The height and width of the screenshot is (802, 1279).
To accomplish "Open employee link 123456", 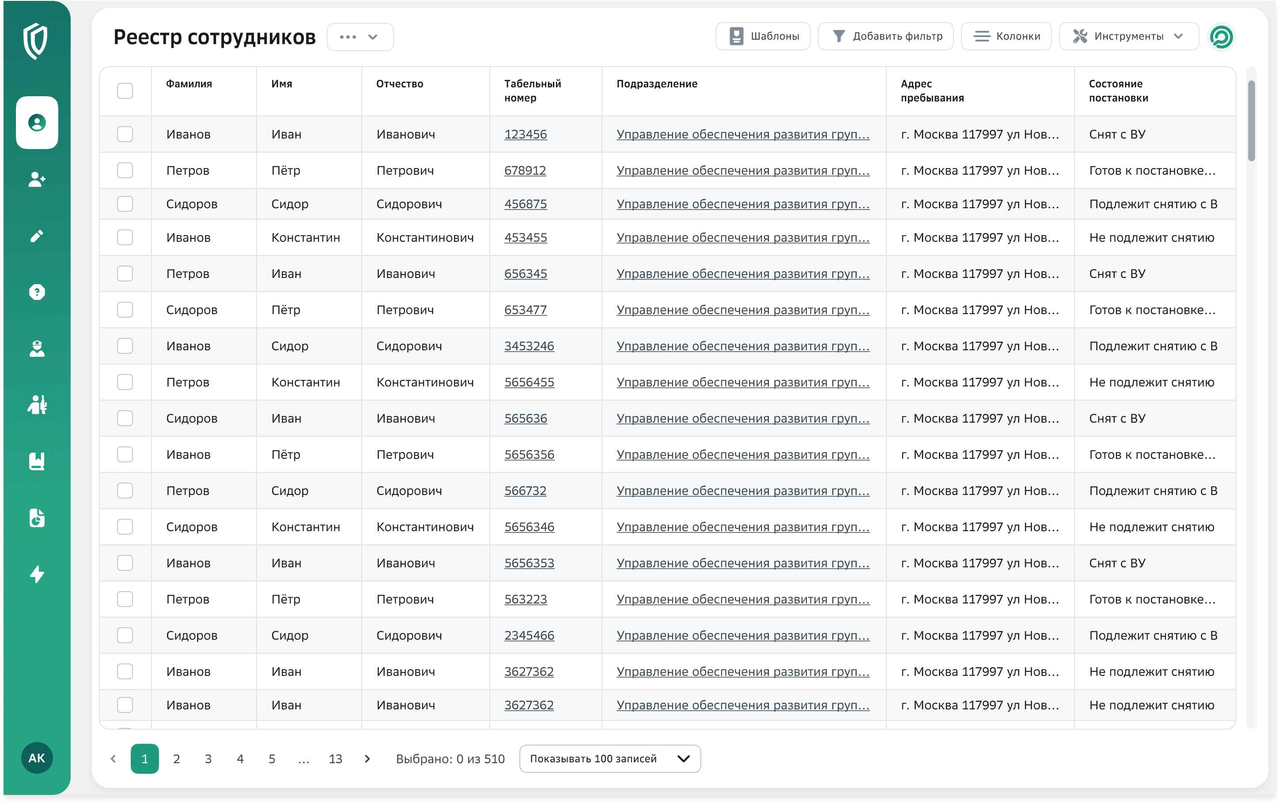I will (525, 134).
